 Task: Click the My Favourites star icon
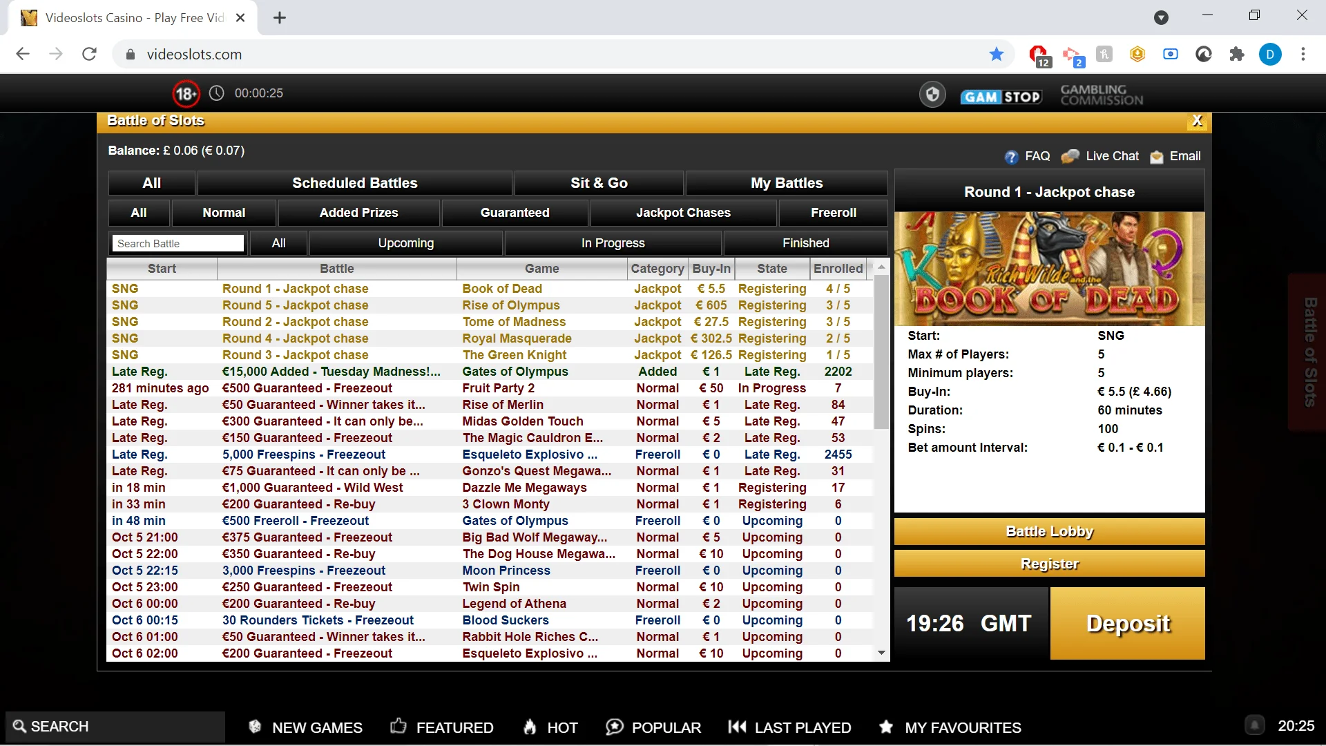(x=886, y=727)
